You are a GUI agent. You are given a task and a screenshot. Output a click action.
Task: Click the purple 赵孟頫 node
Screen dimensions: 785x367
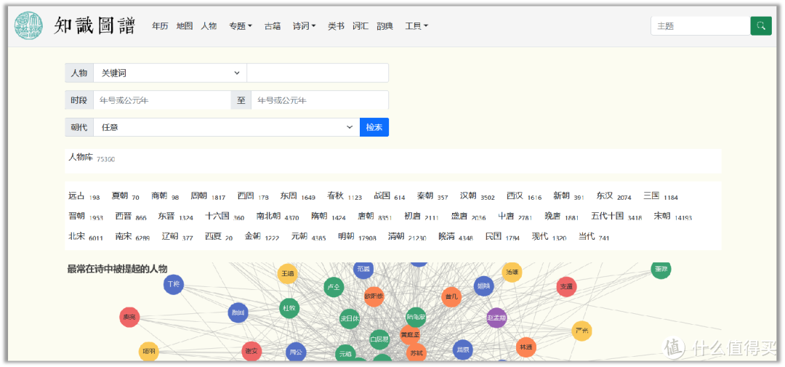point(496,318)
